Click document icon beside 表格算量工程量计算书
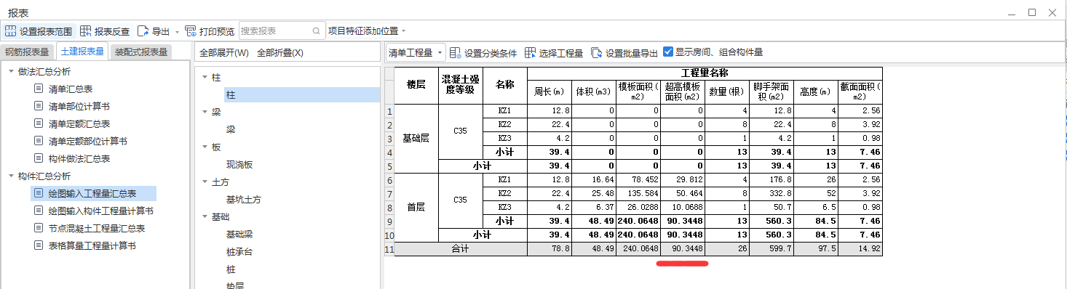The image size is (1067, 289). [39, 245]
